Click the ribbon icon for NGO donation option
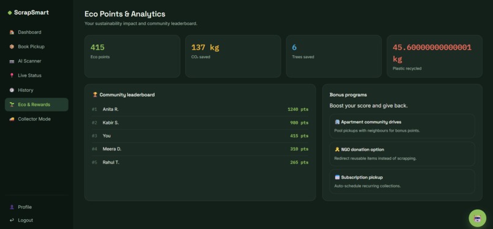 coord(337,149)
